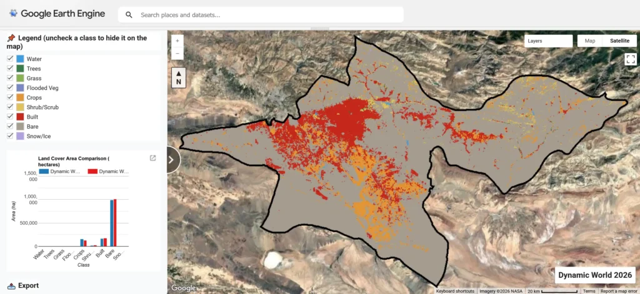Click the Crops orange color swatch
The image size is (640, 294).
(20, 98)
